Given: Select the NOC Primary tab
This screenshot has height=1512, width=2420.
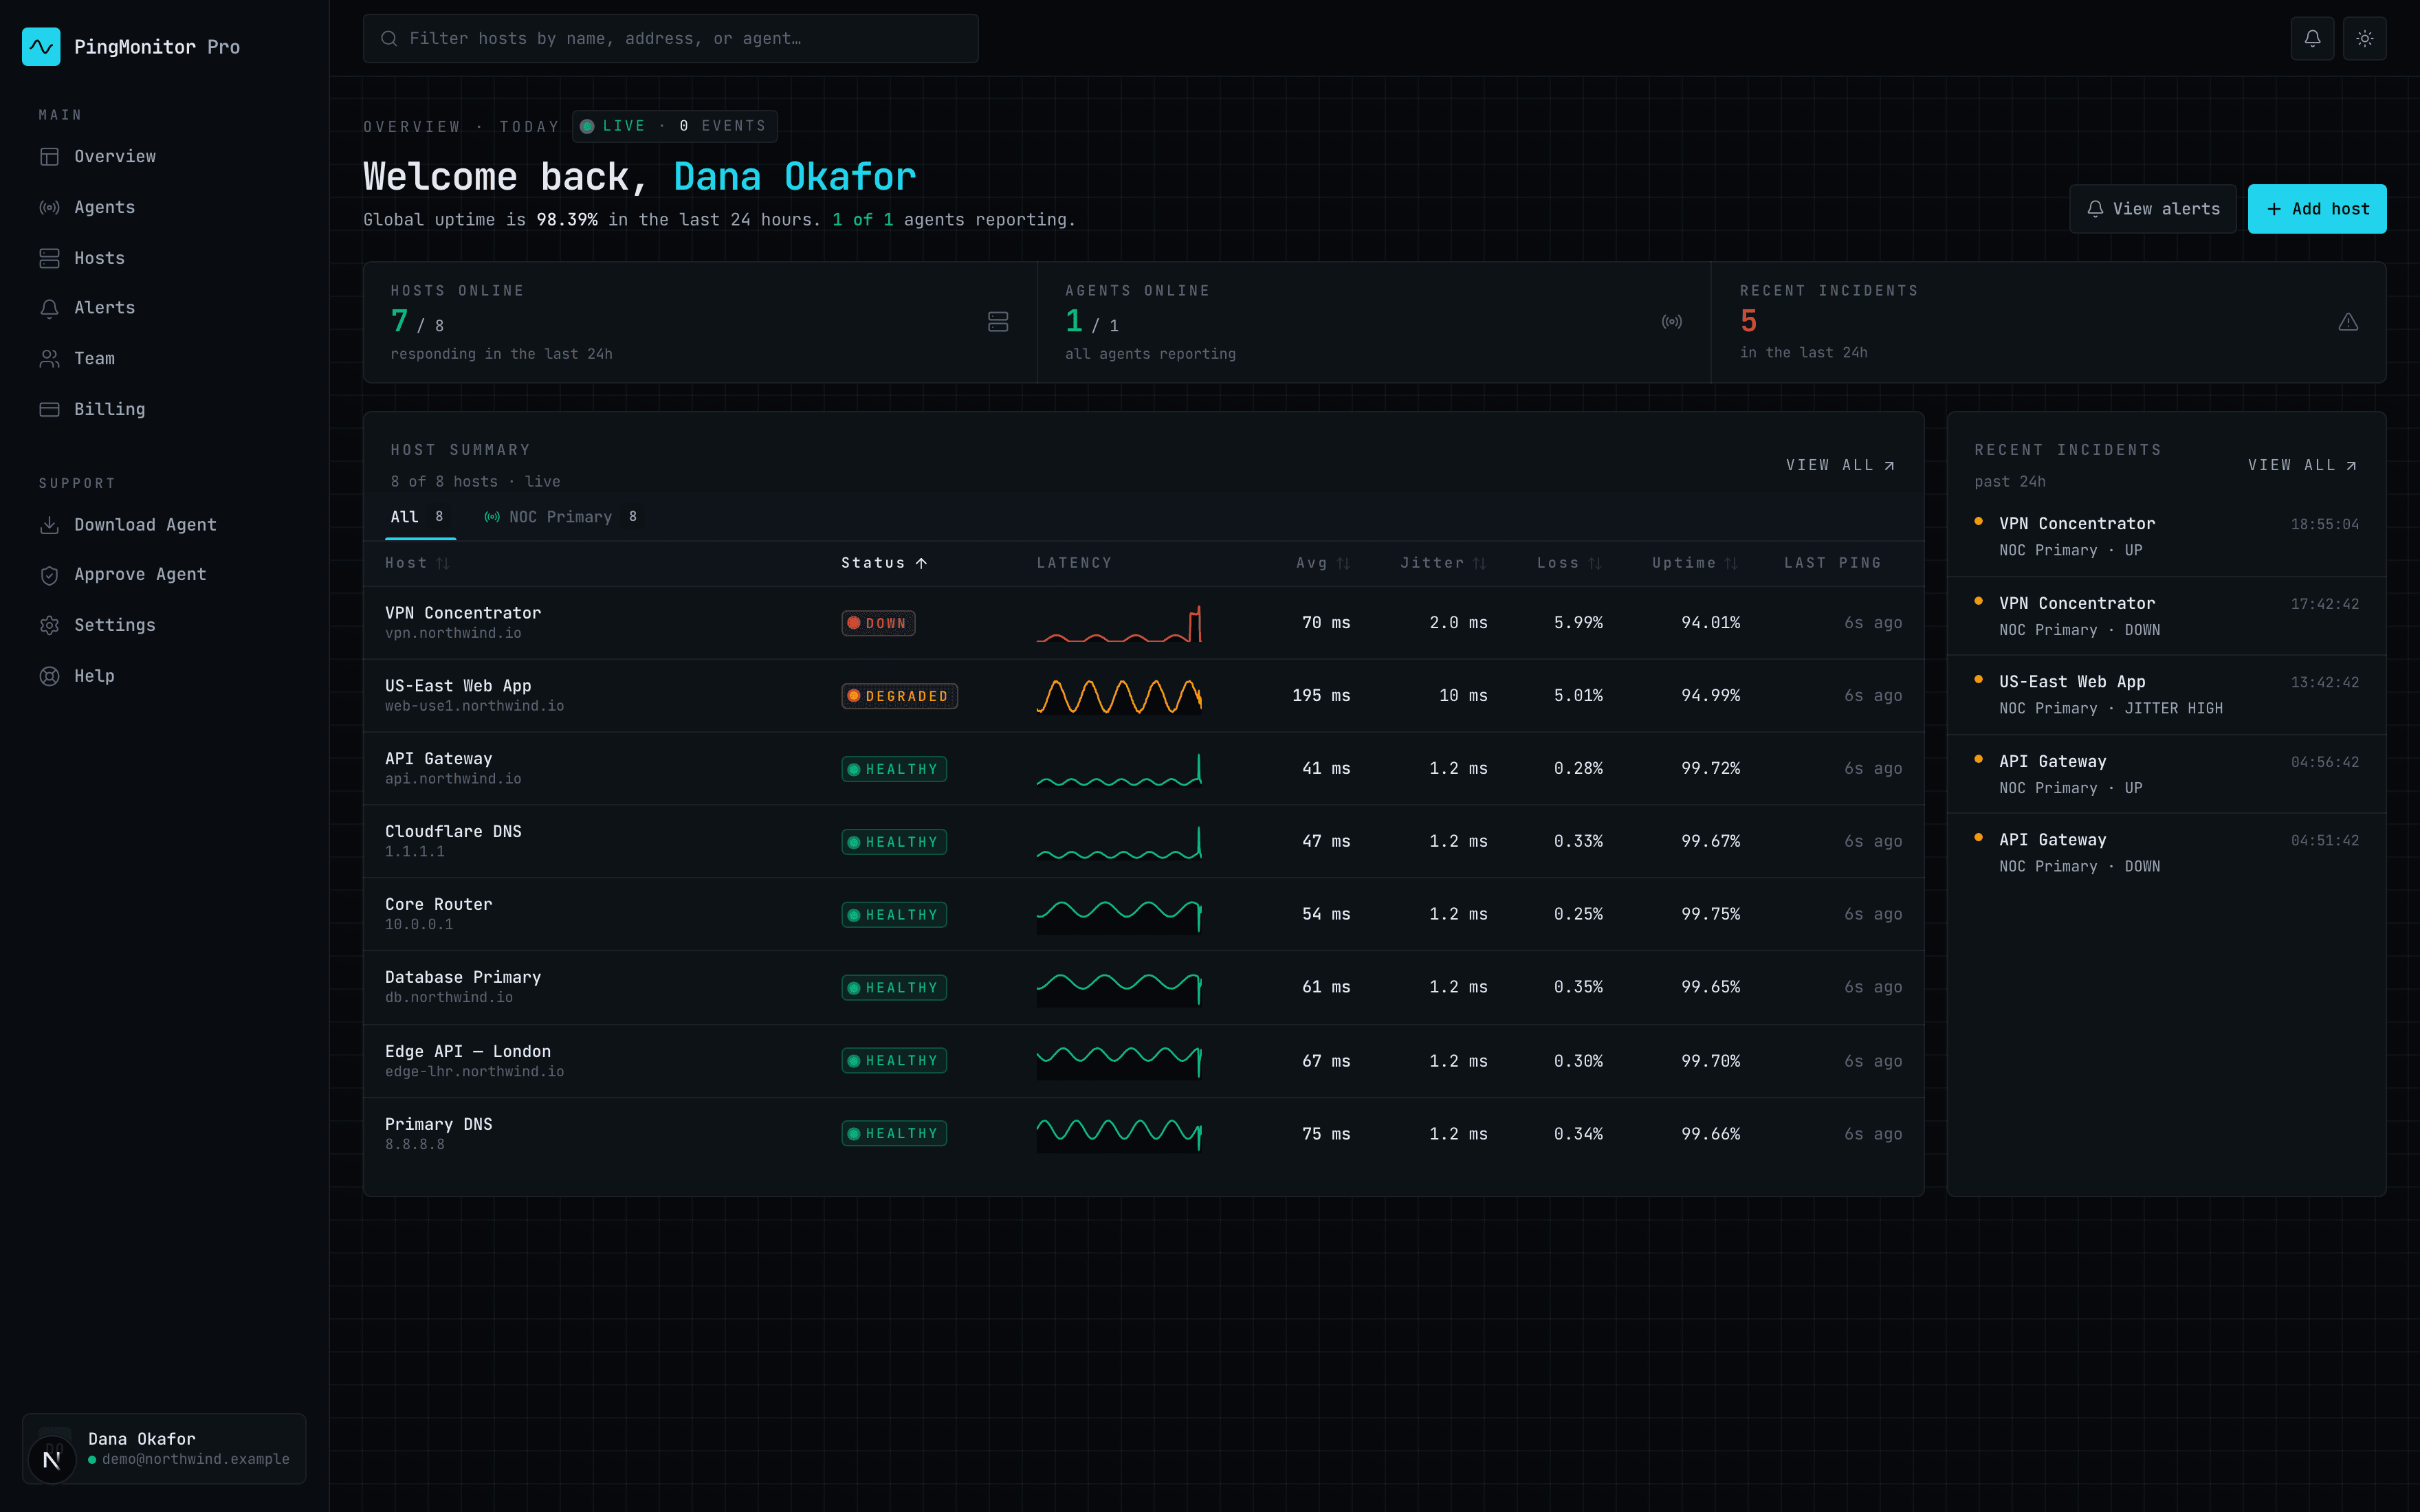Looking at the screenshot, I should pos(560,517).
